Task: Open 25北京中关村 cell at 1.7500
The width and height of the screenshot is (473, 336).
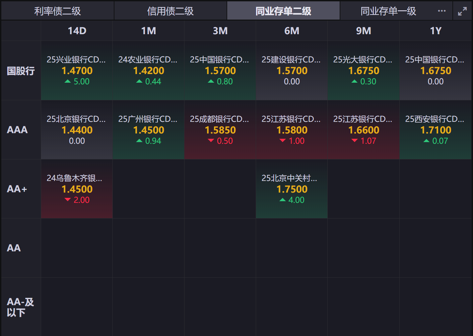Action: coord(292,189)
